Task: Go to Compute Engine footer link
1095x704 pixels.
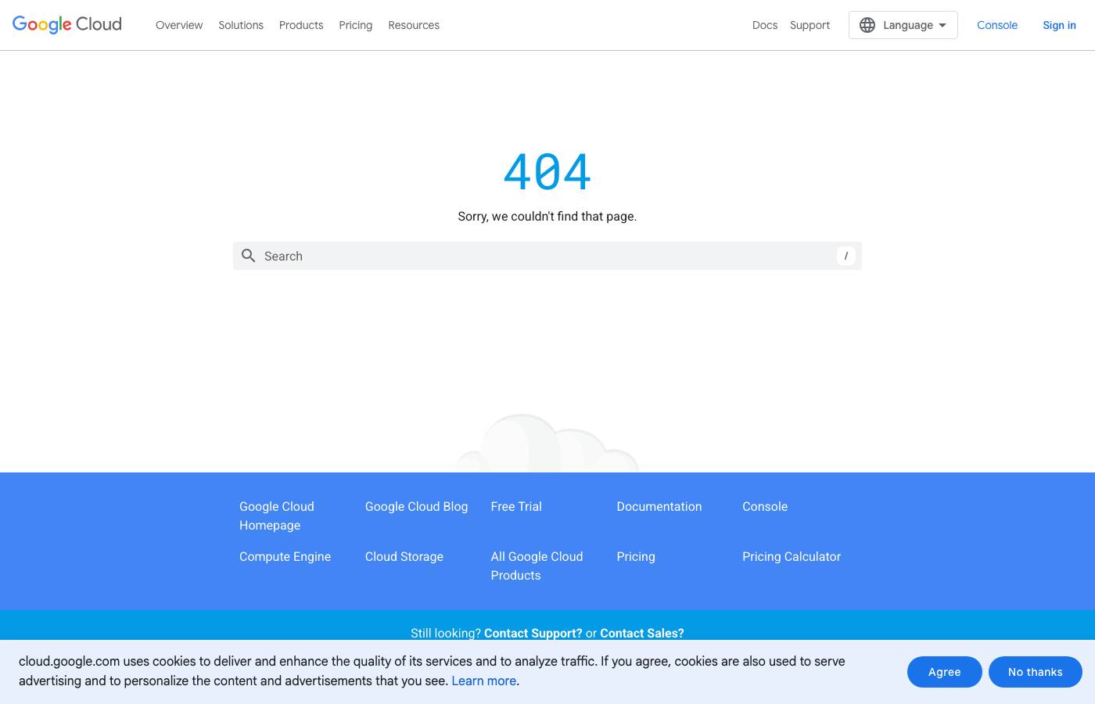Action: pos(285,556)
